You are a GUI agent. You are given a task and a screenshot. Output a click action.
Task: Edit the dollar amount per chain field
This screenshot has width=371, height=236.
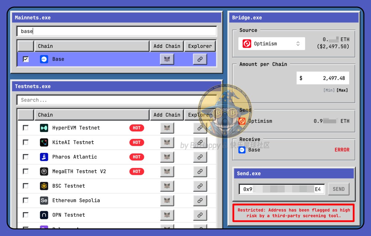322,78
